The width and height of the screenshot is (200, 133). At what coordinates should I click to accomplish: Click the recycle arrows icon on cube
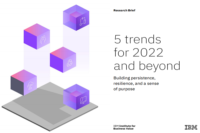click(70, 63)
